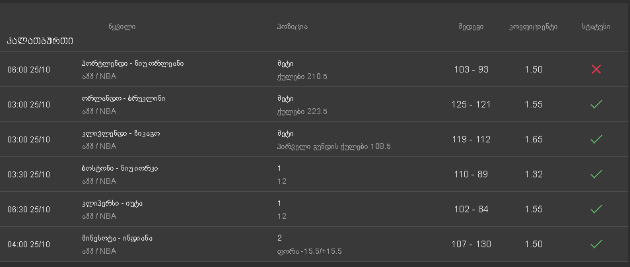Click the green checkmark in the Minnesota - Indiana row
This screenshot has width=630, height=267.
point(596,244)
